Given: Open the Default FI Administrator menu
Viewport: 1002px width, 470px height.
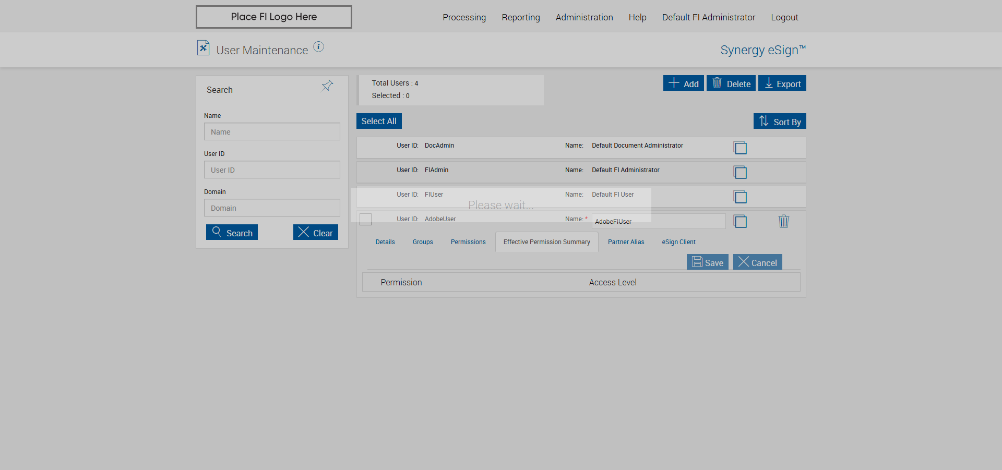Looking at the screenshot, I should [x=709, y=17].
